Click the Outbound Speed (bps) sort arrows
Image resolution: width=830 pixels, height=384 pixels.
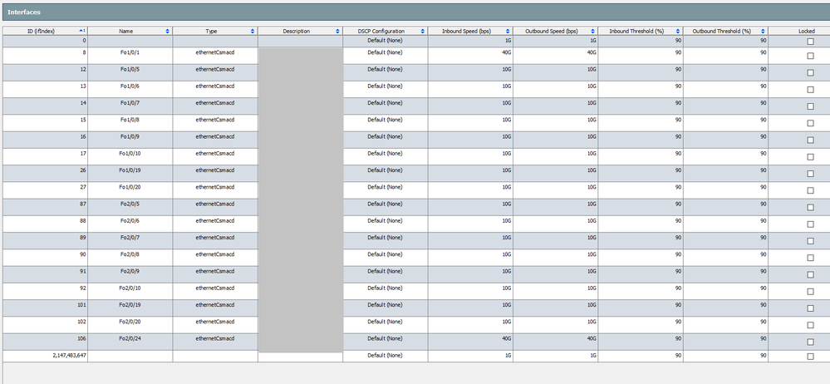[593, 32]
